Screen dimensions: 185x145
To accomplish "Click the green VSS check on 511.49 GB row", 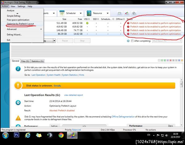I will click(87, 23).
